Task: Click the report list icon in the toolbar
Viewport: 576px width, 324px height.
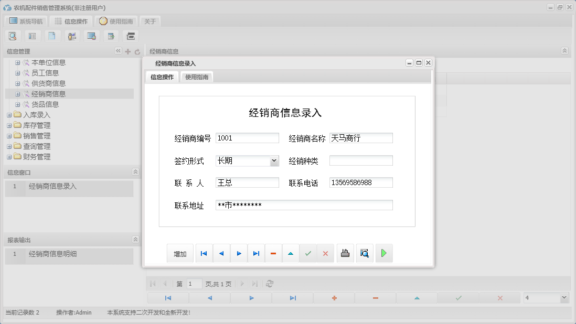Action: pos(32,36)
